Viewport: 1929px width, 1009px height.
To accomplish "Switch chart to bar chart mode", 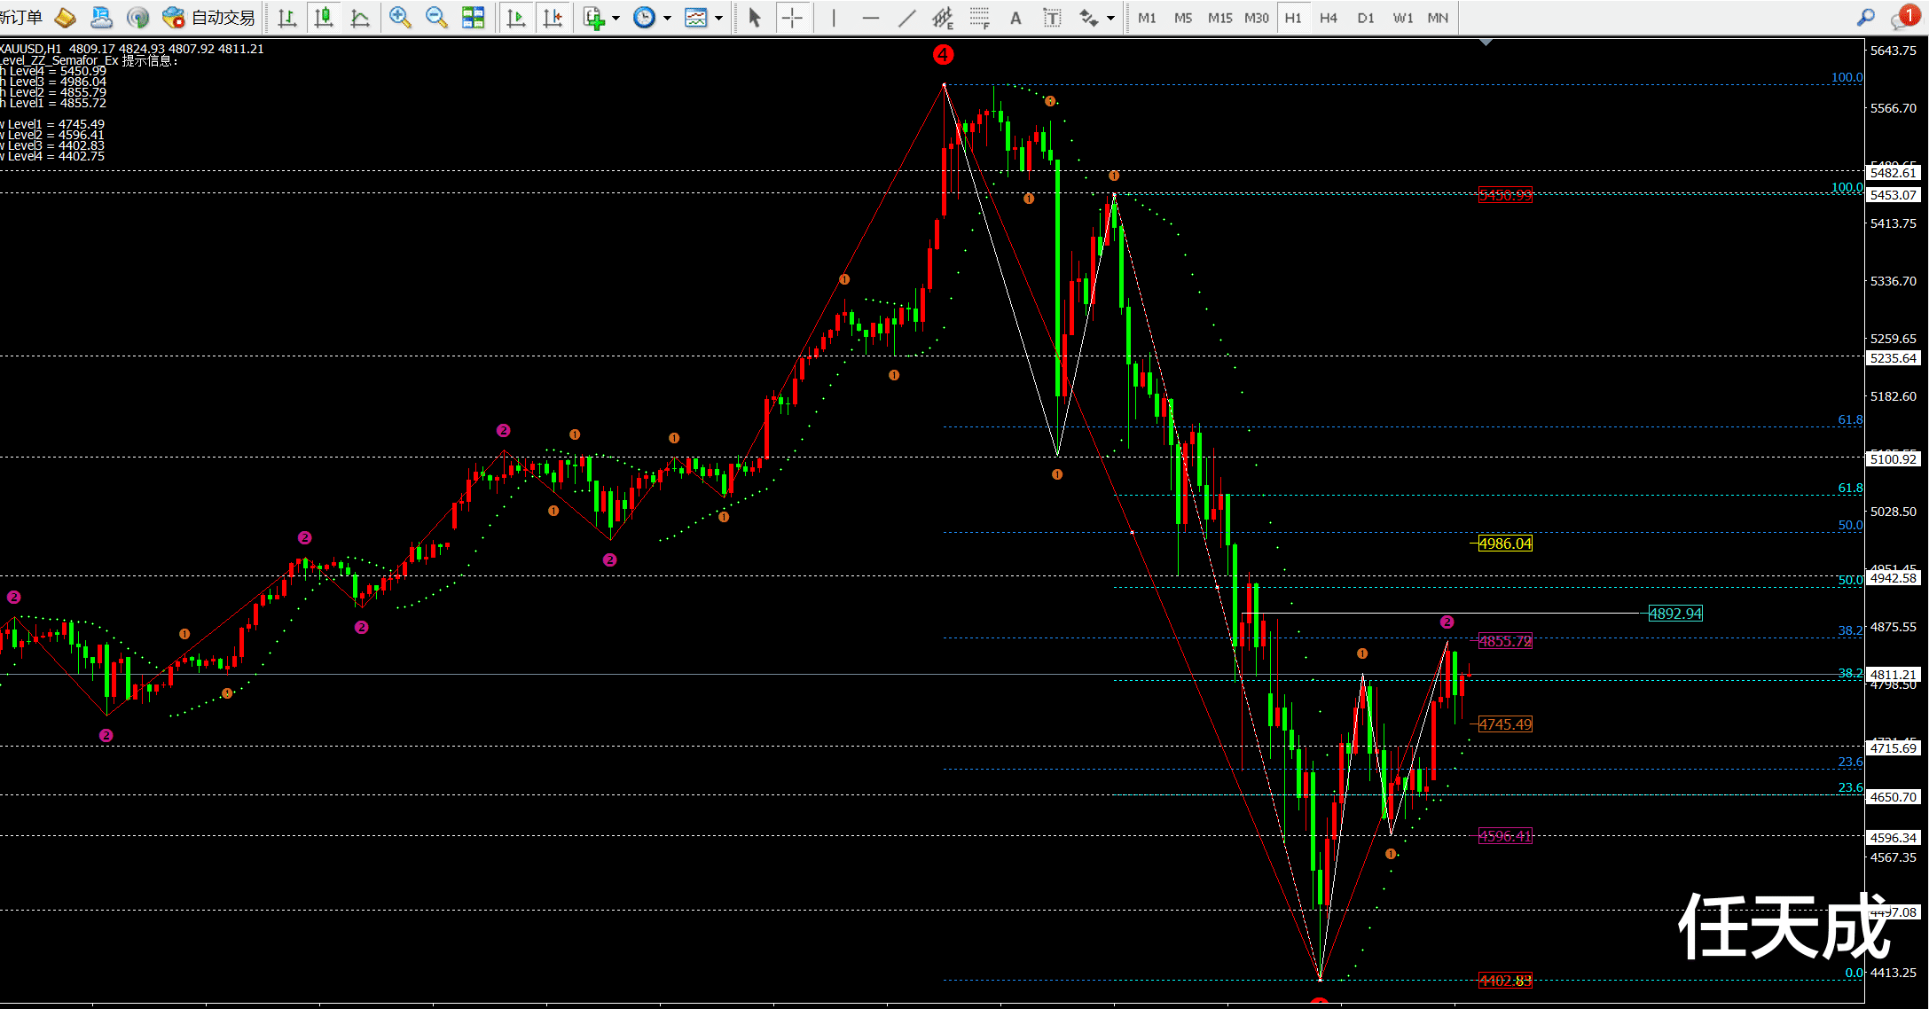I will click(x=287, y=18).
